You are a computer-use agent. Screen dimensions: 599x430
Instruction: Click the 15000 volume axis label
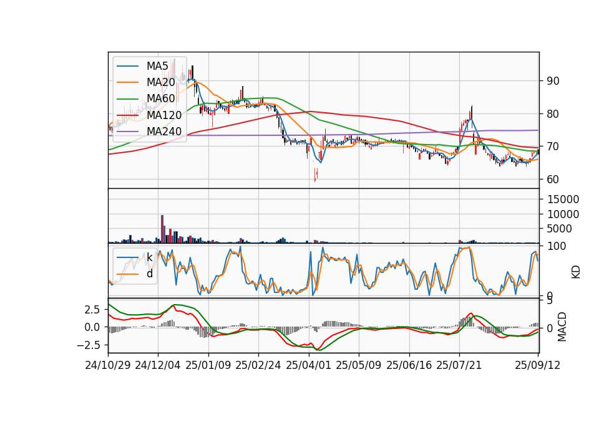pyautogui.click(x=563, y=199)
